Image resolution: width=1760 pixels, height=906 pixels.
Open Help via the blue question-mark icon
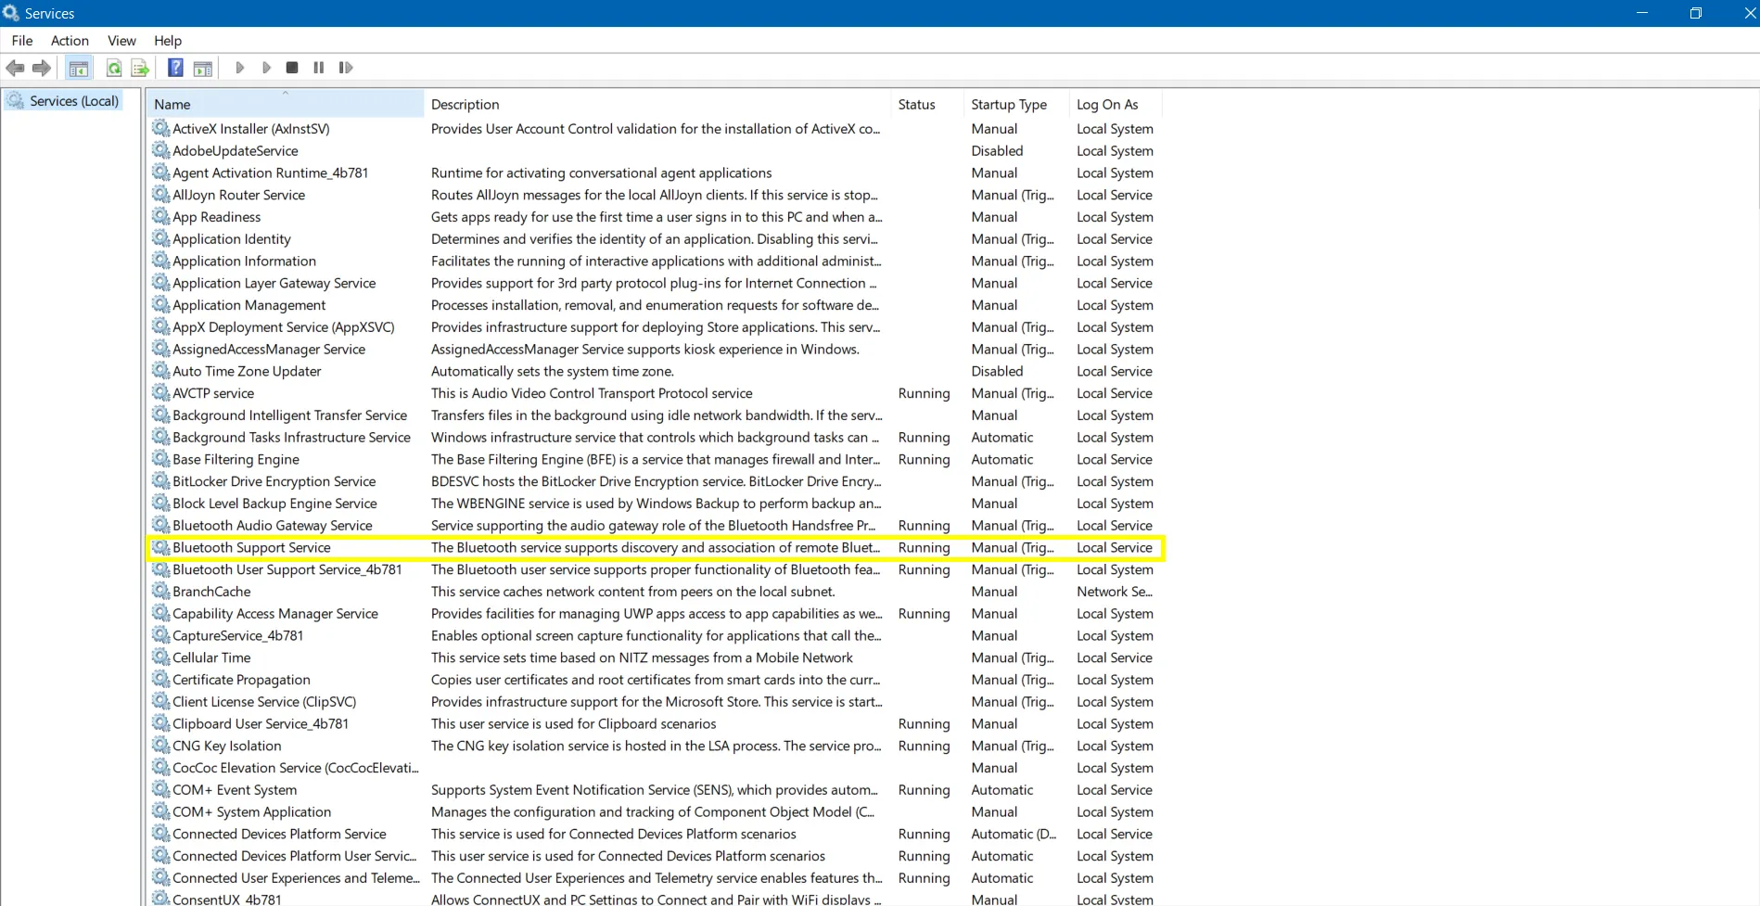point(175,68)
